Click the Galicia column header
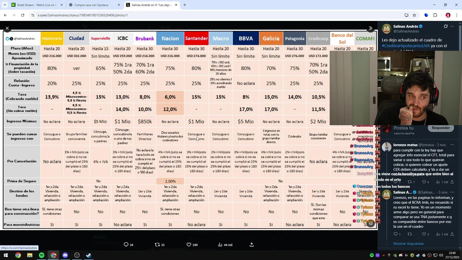This screenshot has height=260, width=462. coord(271,38)
